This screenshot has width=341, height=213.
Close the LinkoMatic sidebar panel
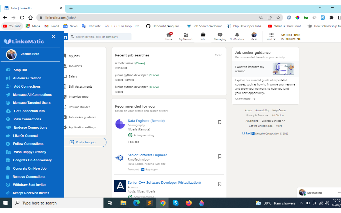pyautogui.click(x=53, y=36)
